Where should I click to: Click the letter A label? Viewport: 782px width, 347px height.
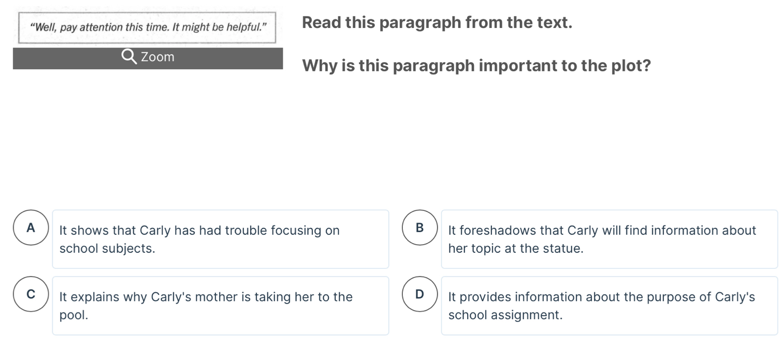(32, 228)
